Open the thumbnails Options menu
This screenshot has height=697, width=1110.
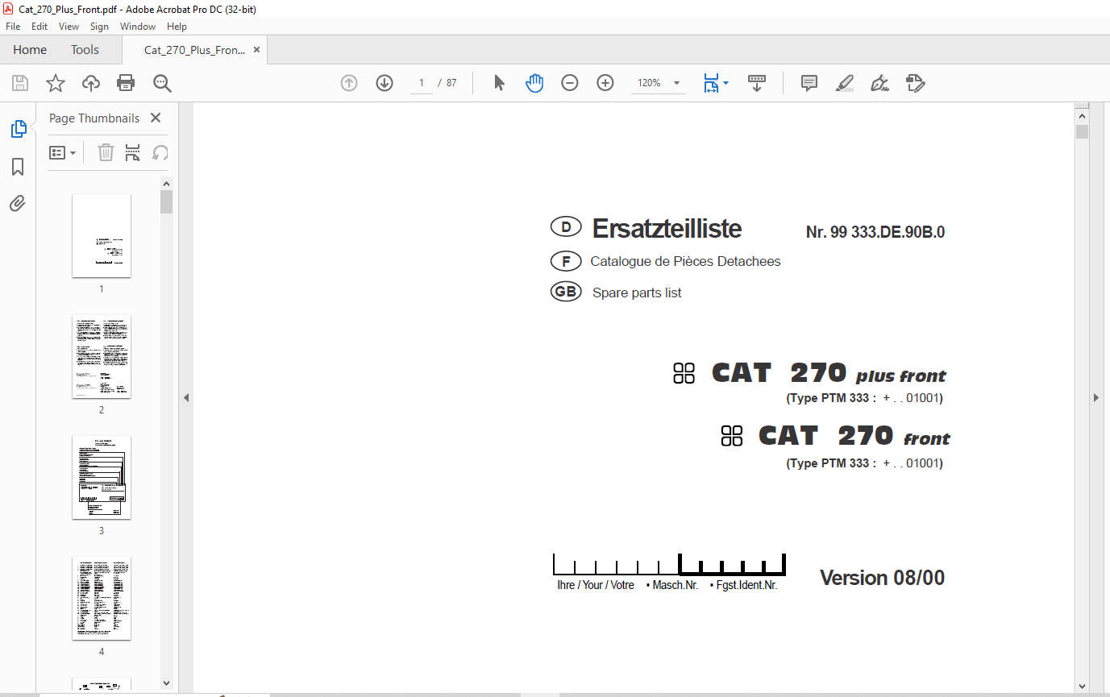[63, 152]
